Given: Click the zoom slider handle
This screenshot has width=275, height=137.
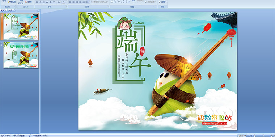Looking at the screenshot, I should coord(263,136).
